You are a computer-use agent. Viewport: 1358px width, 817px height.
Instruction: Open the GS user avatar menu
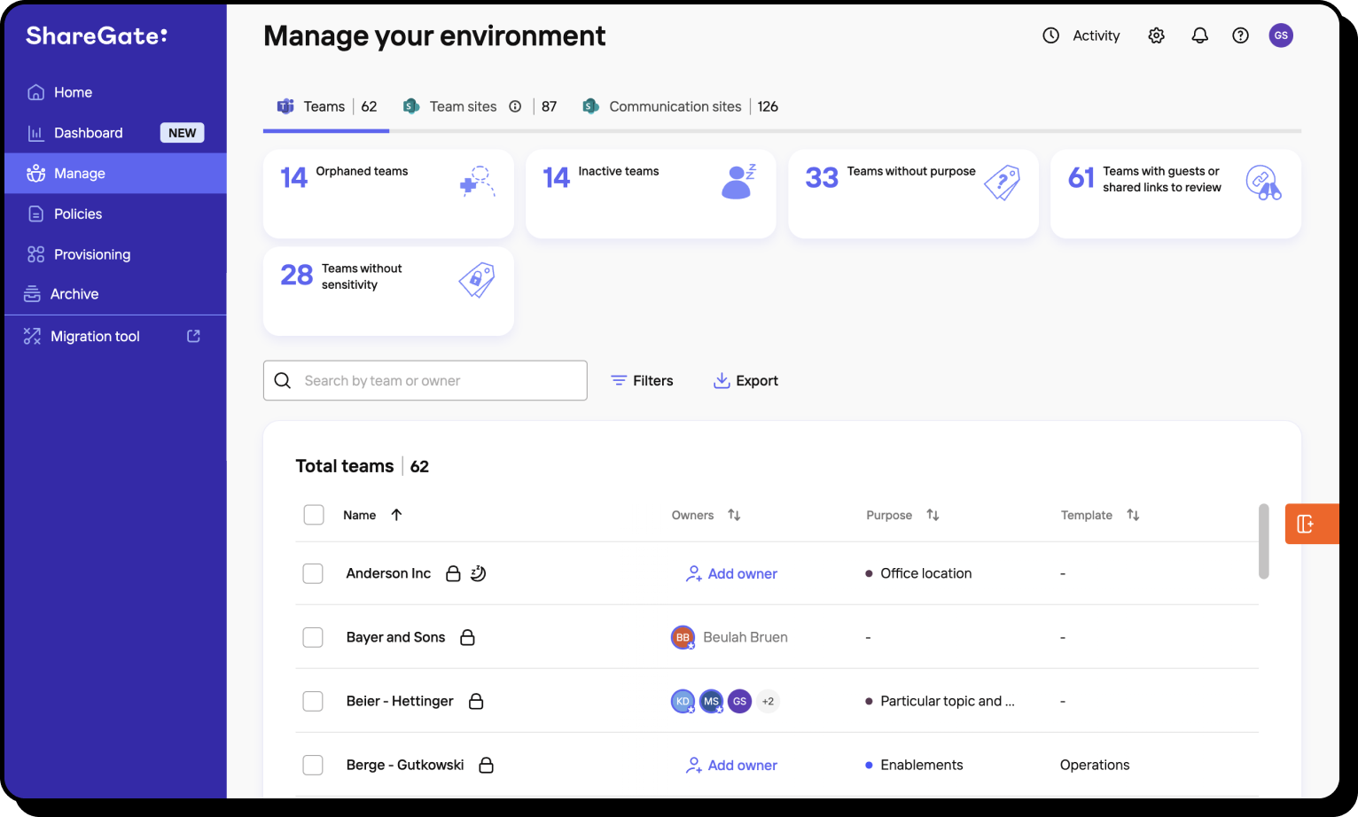1281,35
